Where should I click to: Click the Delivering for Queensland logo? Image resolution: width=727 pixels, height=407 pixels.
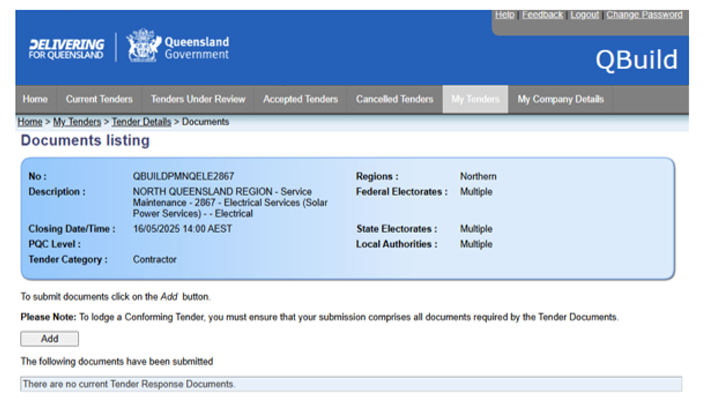66,48
